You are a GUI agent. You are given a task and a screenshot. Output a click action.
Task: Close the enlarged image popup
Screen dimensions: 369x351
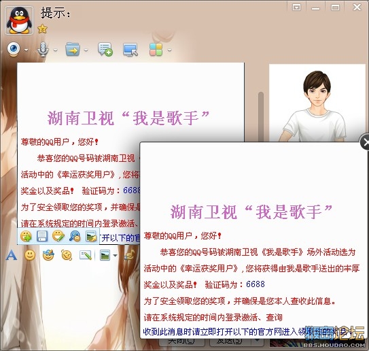[365, 142]
